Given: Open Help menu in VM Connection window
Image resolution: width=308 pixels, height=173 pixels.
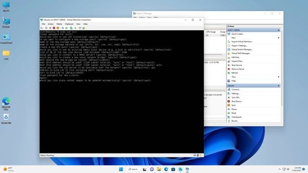Looking at the screenshot, I should pyautogui.click(x=85, y=24).
